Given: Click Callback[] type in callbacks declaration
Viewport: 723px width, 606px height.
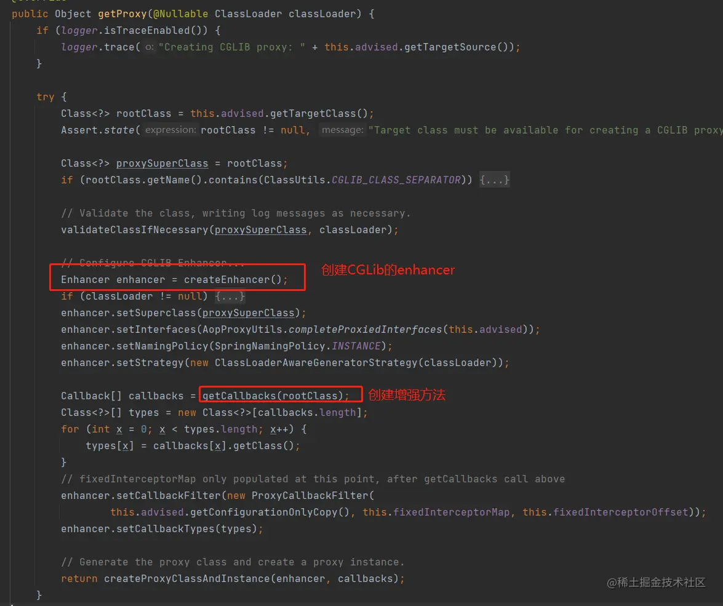Looking at the screenshot, I should point(91,396).
